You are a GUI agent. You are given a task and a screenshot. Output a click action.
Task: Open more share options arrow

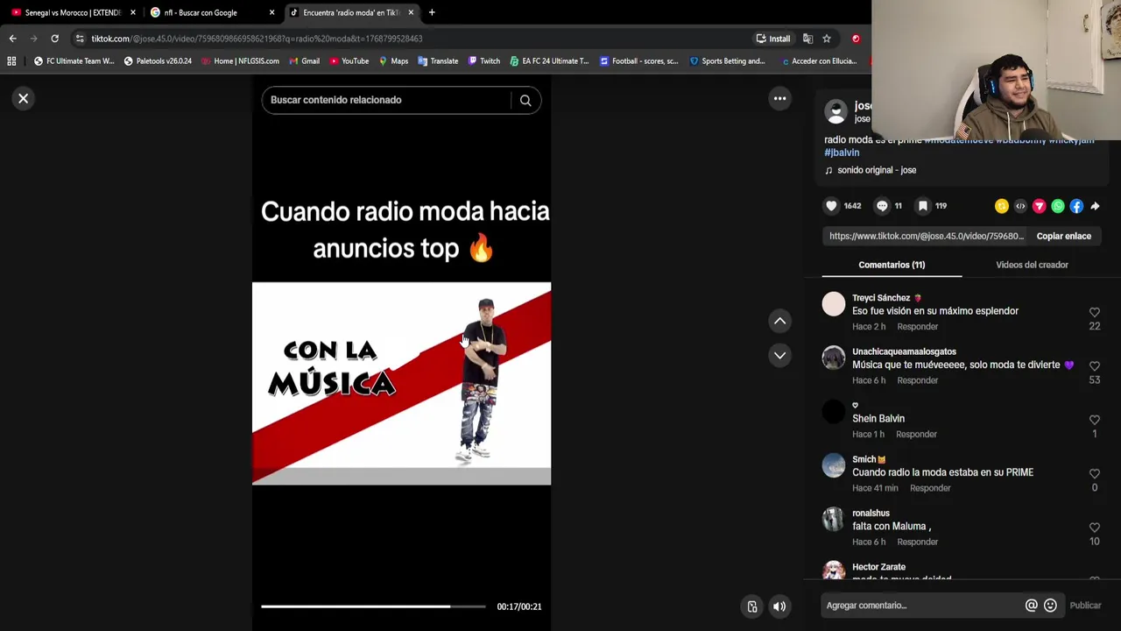click(1095, 206)
